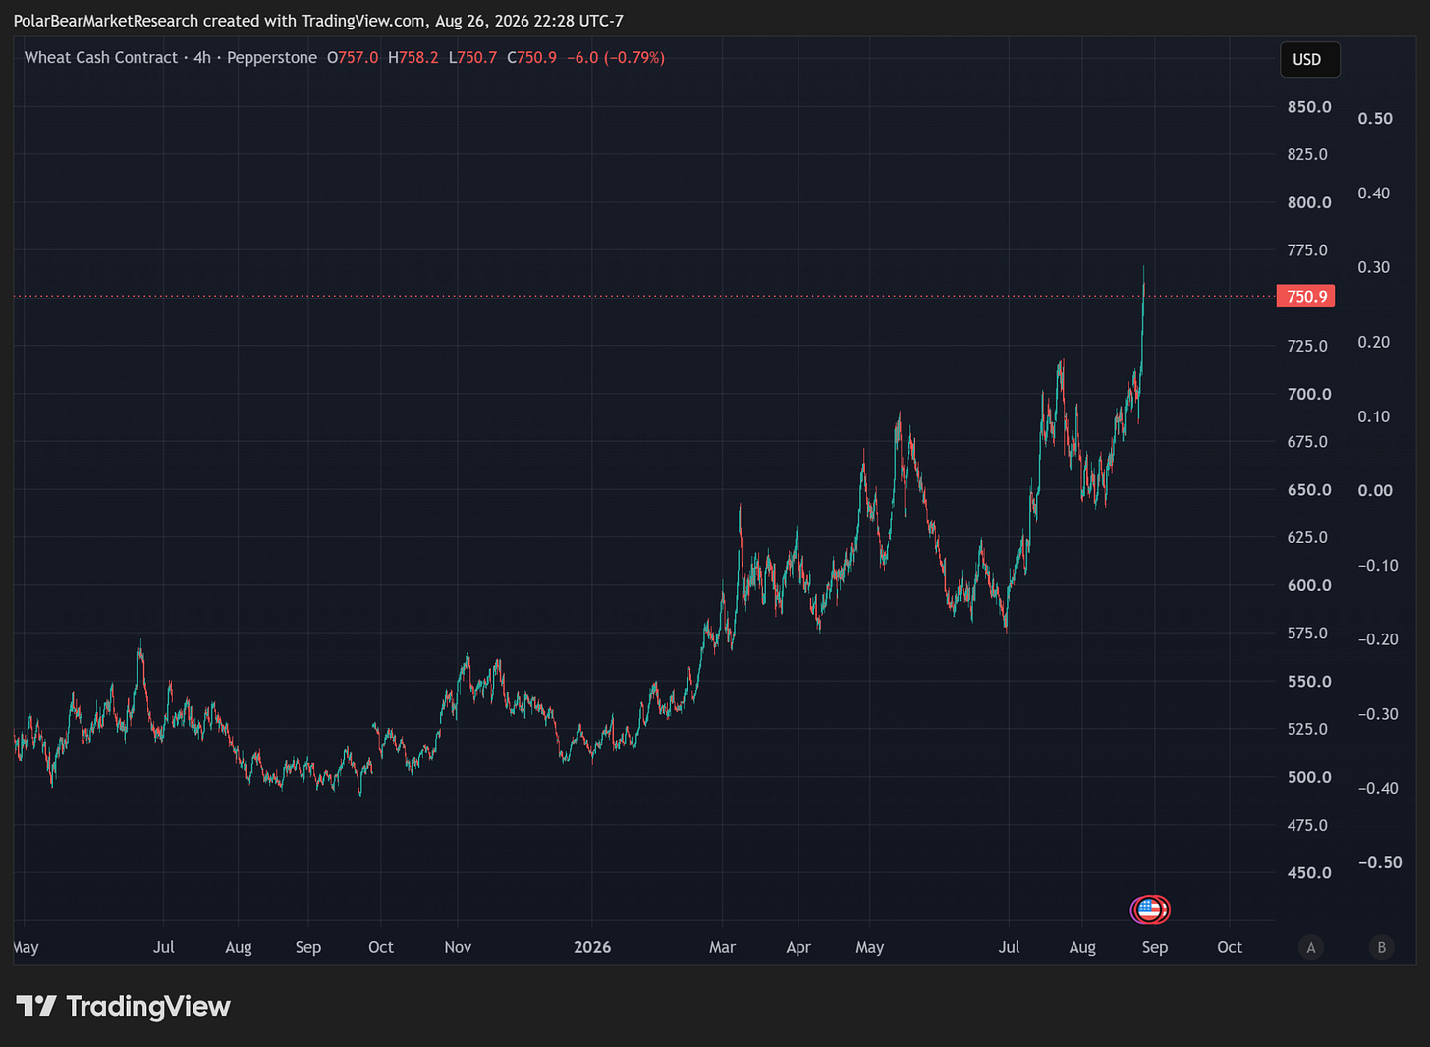Click the US flag economic event icon
The image size is (1430, 1047).
pos(1150,909)
